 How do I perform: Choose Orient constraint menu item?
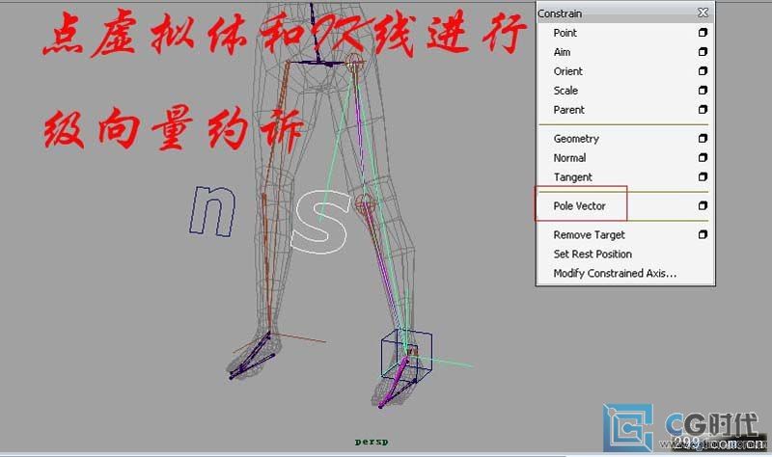(567, 71)
